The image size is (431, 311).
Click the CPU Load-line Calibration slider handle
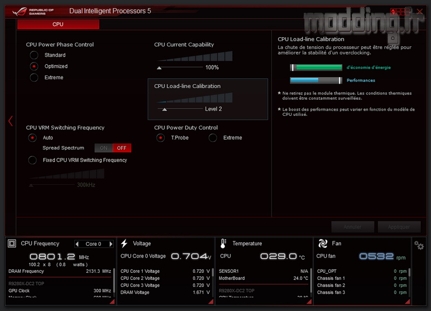(x=164, y=109)
